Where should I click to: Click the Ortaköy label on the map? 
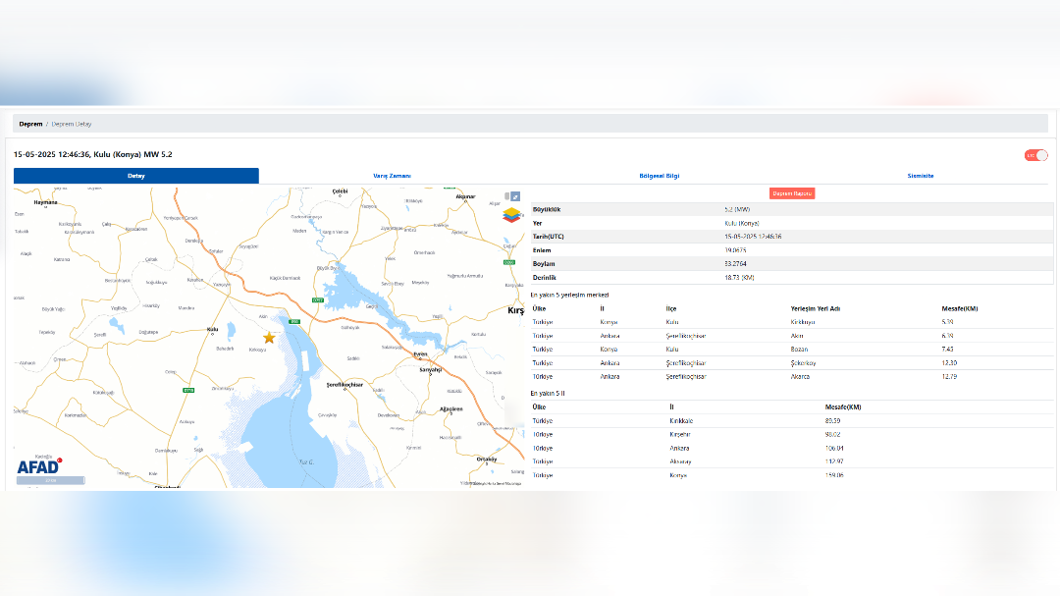point(487,459)
